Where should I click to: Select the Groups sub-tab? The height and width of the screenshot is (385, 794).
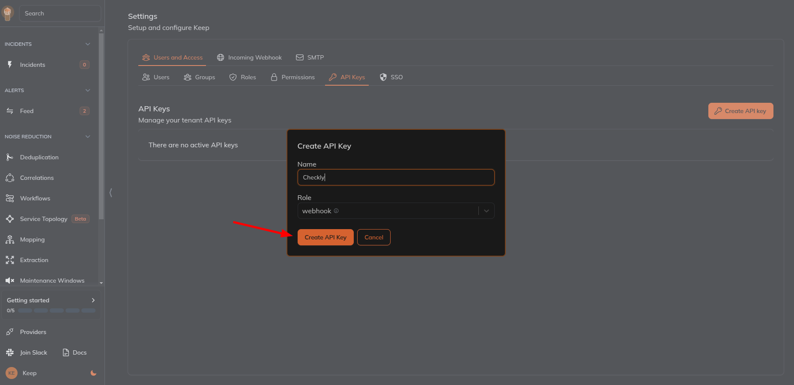point(200,77)
